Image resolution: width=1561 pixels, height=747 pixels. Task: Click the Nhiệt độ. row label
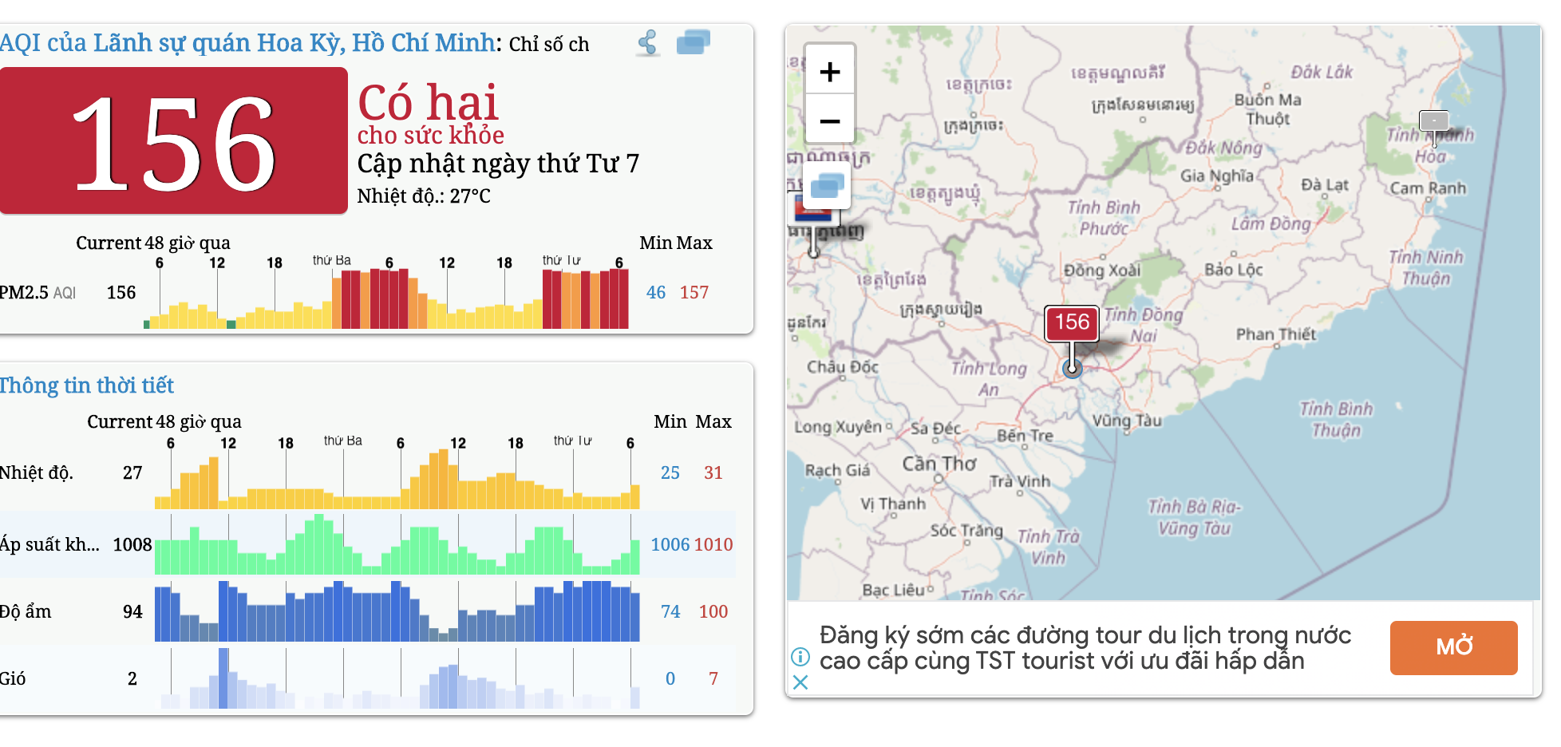pyautogui.click(x=37, y=472)
